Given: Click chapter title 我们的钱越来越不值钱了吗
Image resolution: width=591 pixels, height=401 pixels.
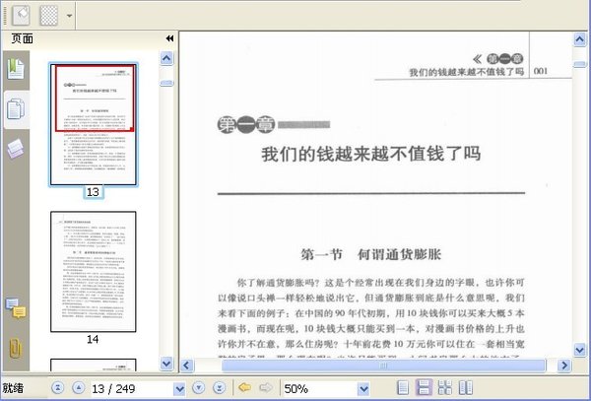Looking at the screenshot, I should point(371,154).
